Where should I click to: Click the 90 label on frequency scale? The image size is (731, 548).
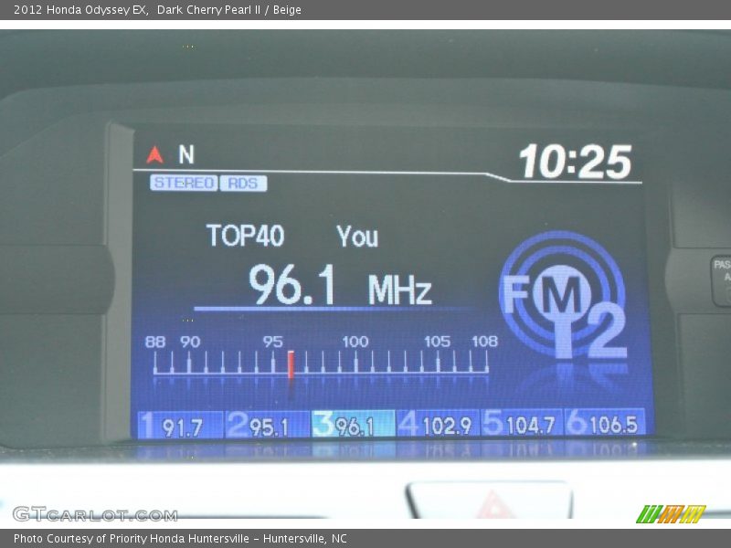[190, 342]
